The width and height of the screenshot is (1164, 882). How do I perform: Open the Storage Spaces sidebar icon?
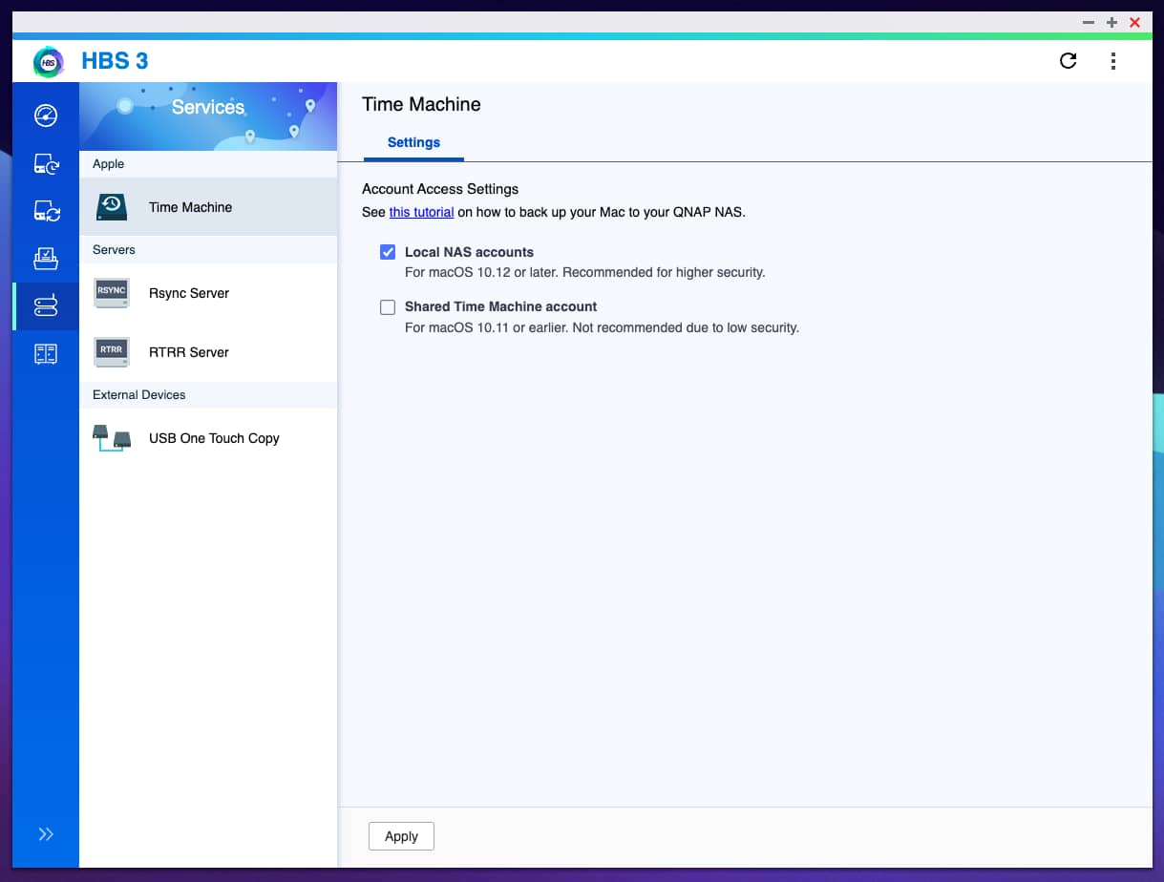coord(46,353)
